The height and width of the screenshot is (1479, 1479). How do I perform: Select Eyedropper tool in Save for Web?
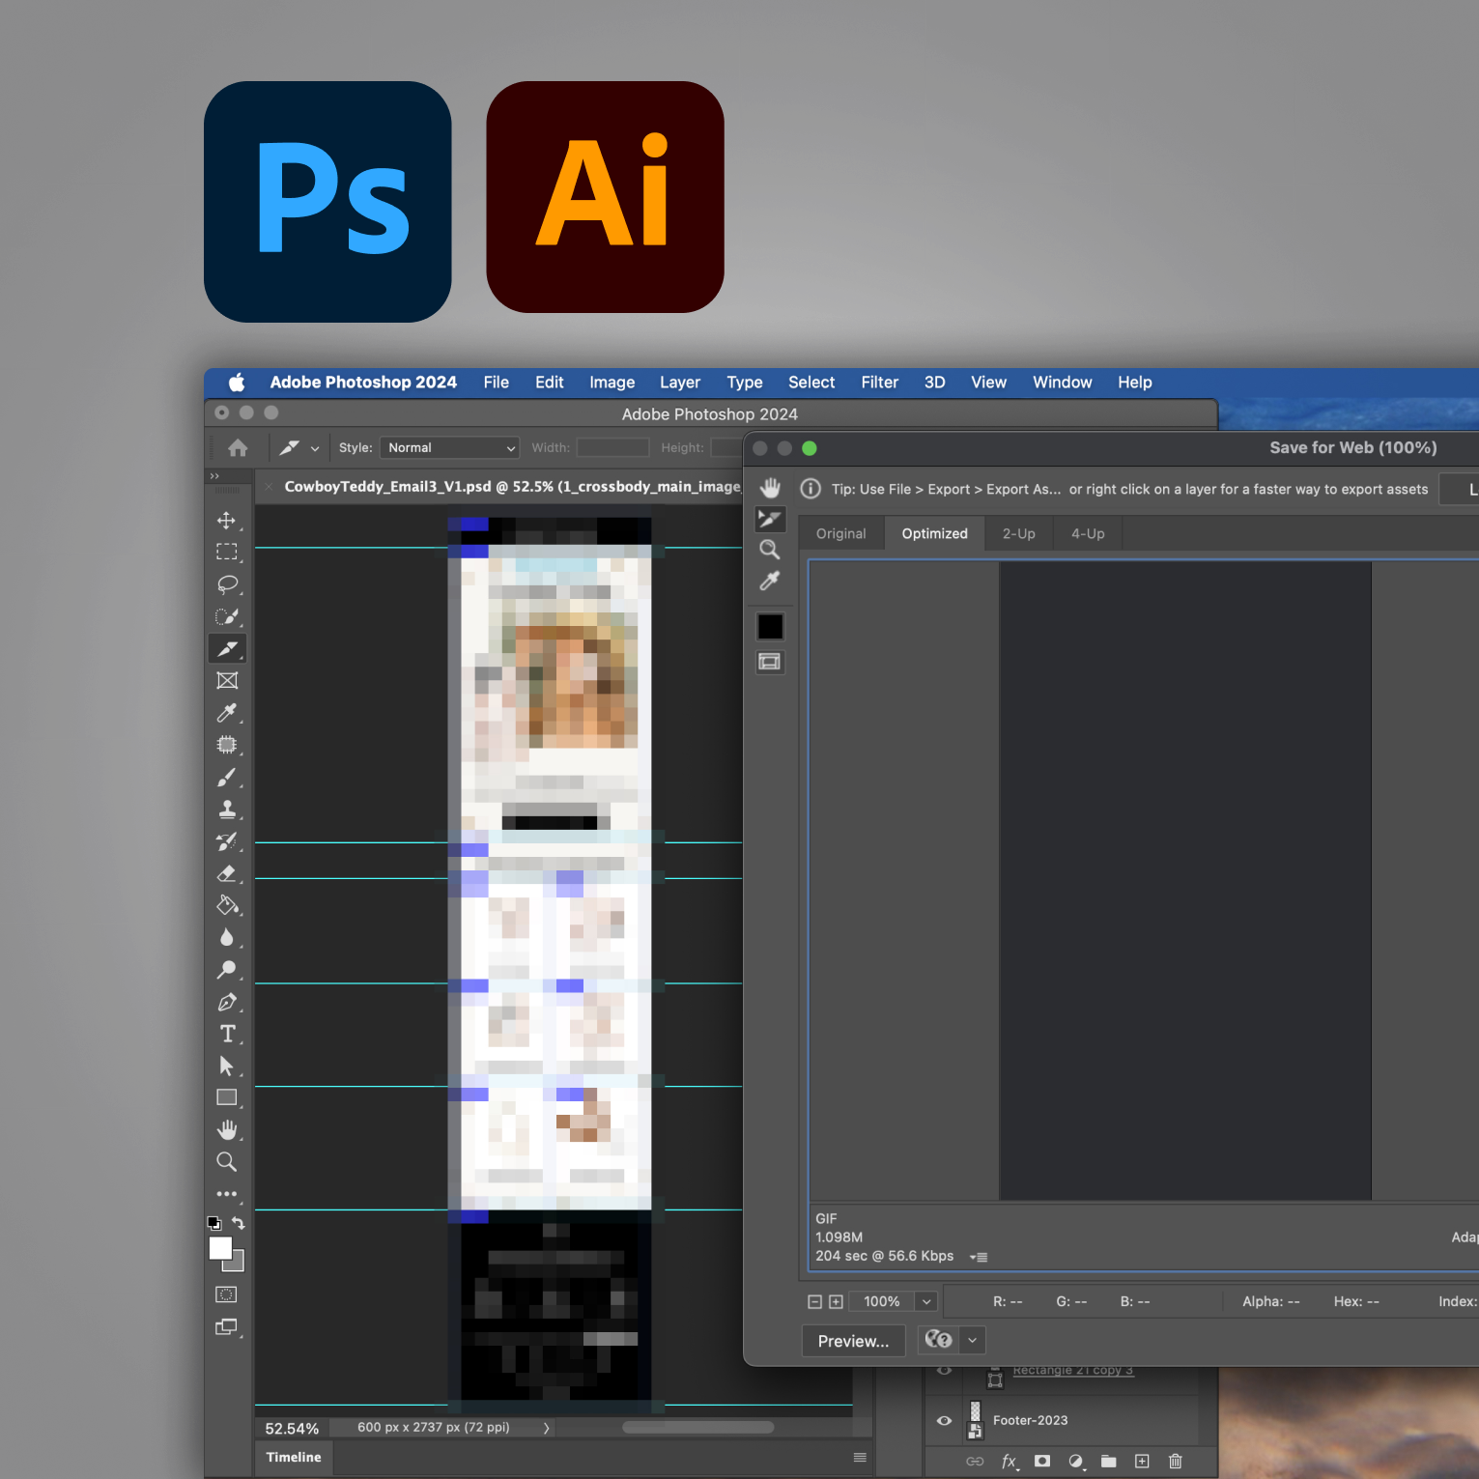coord(770,581)
